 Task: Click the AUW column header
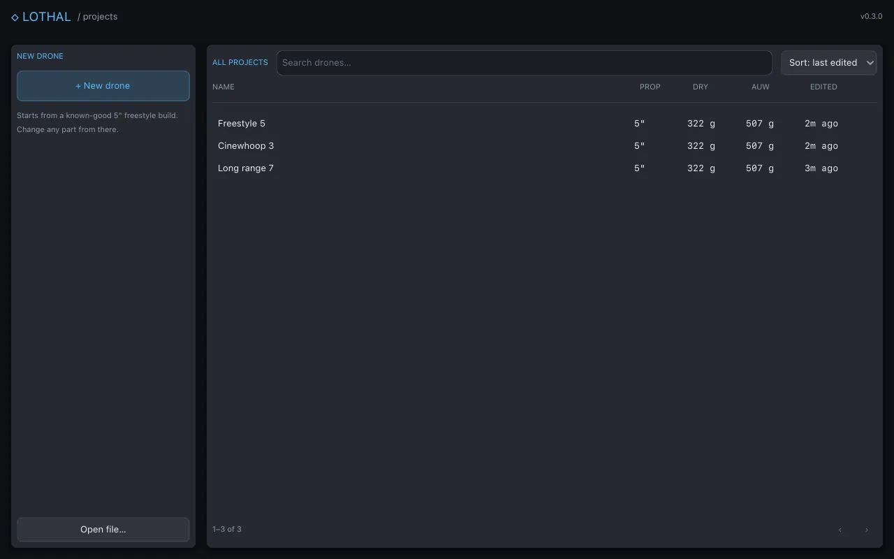pos(761,87)
